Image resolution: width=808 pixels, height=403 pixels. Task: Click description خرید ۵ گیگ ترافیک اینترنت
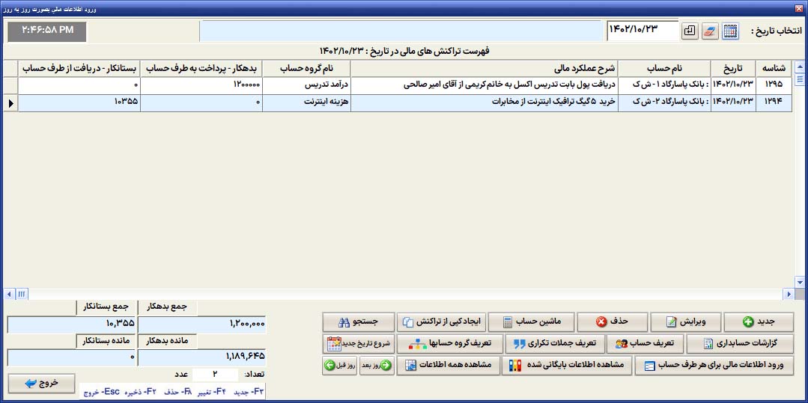[485, 103]
